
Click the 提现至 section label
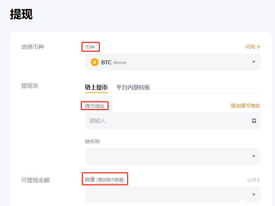click(30, 86)
